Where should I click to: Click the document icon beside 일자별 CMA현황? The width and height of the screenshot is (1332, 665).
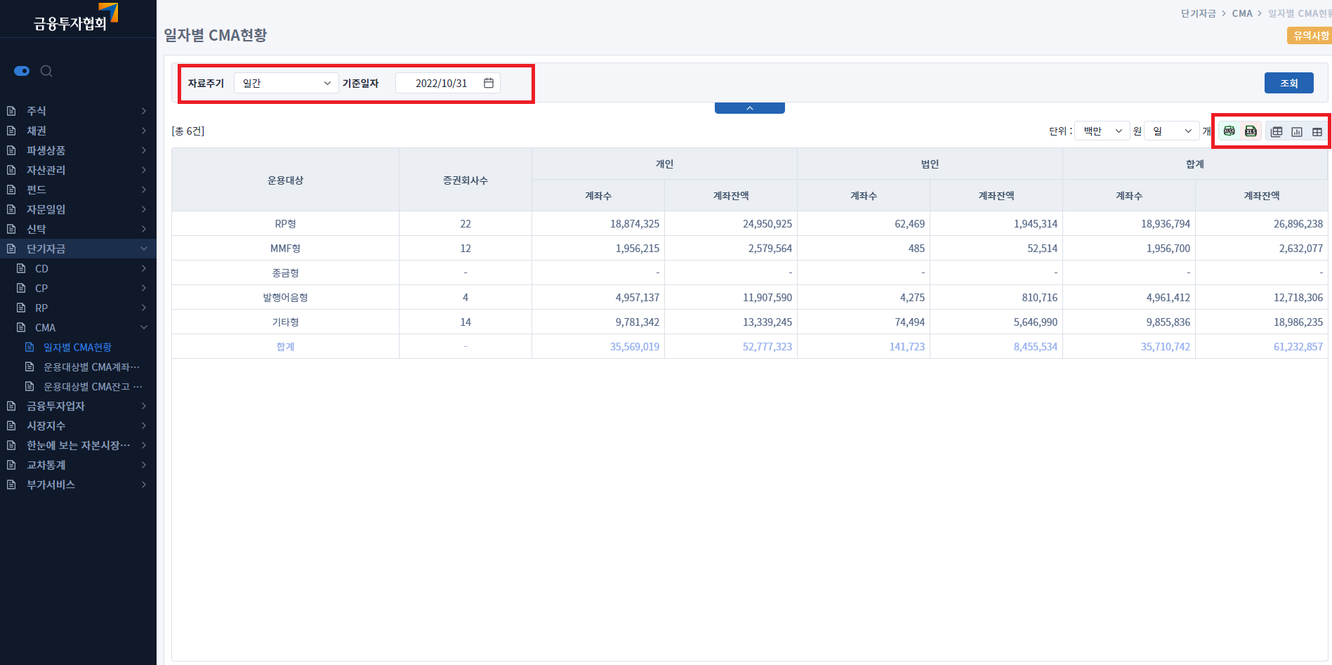tap(29, 347)
